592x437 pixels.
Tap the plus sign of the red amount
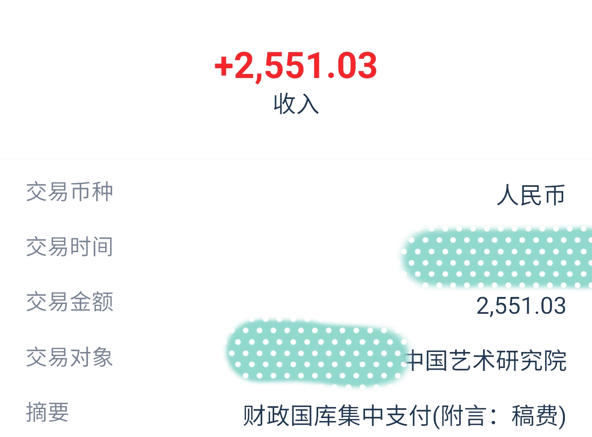[x=224, y=66]
